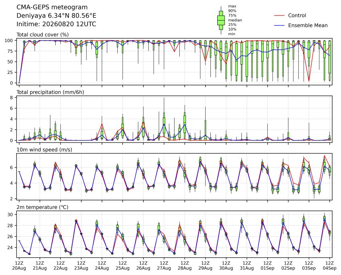Click the Total precipitation (mm/6h) panel title
Image resolution: width=341 pixels, height=275 pixels.
(50, 92)
